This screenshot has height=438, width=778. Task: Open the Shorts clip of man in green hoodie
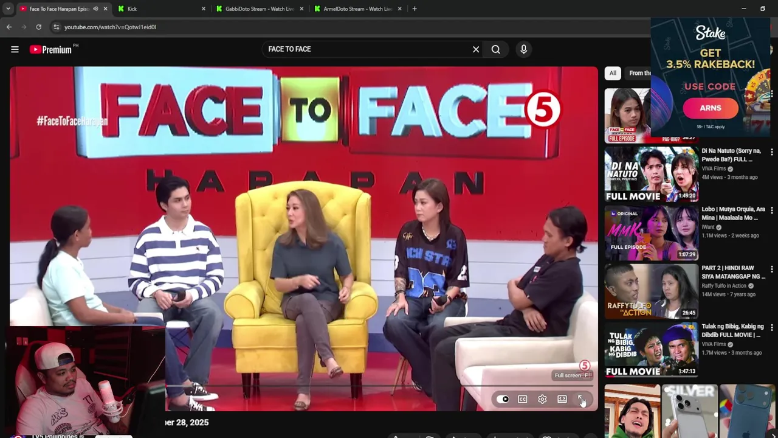pos(632,411)
